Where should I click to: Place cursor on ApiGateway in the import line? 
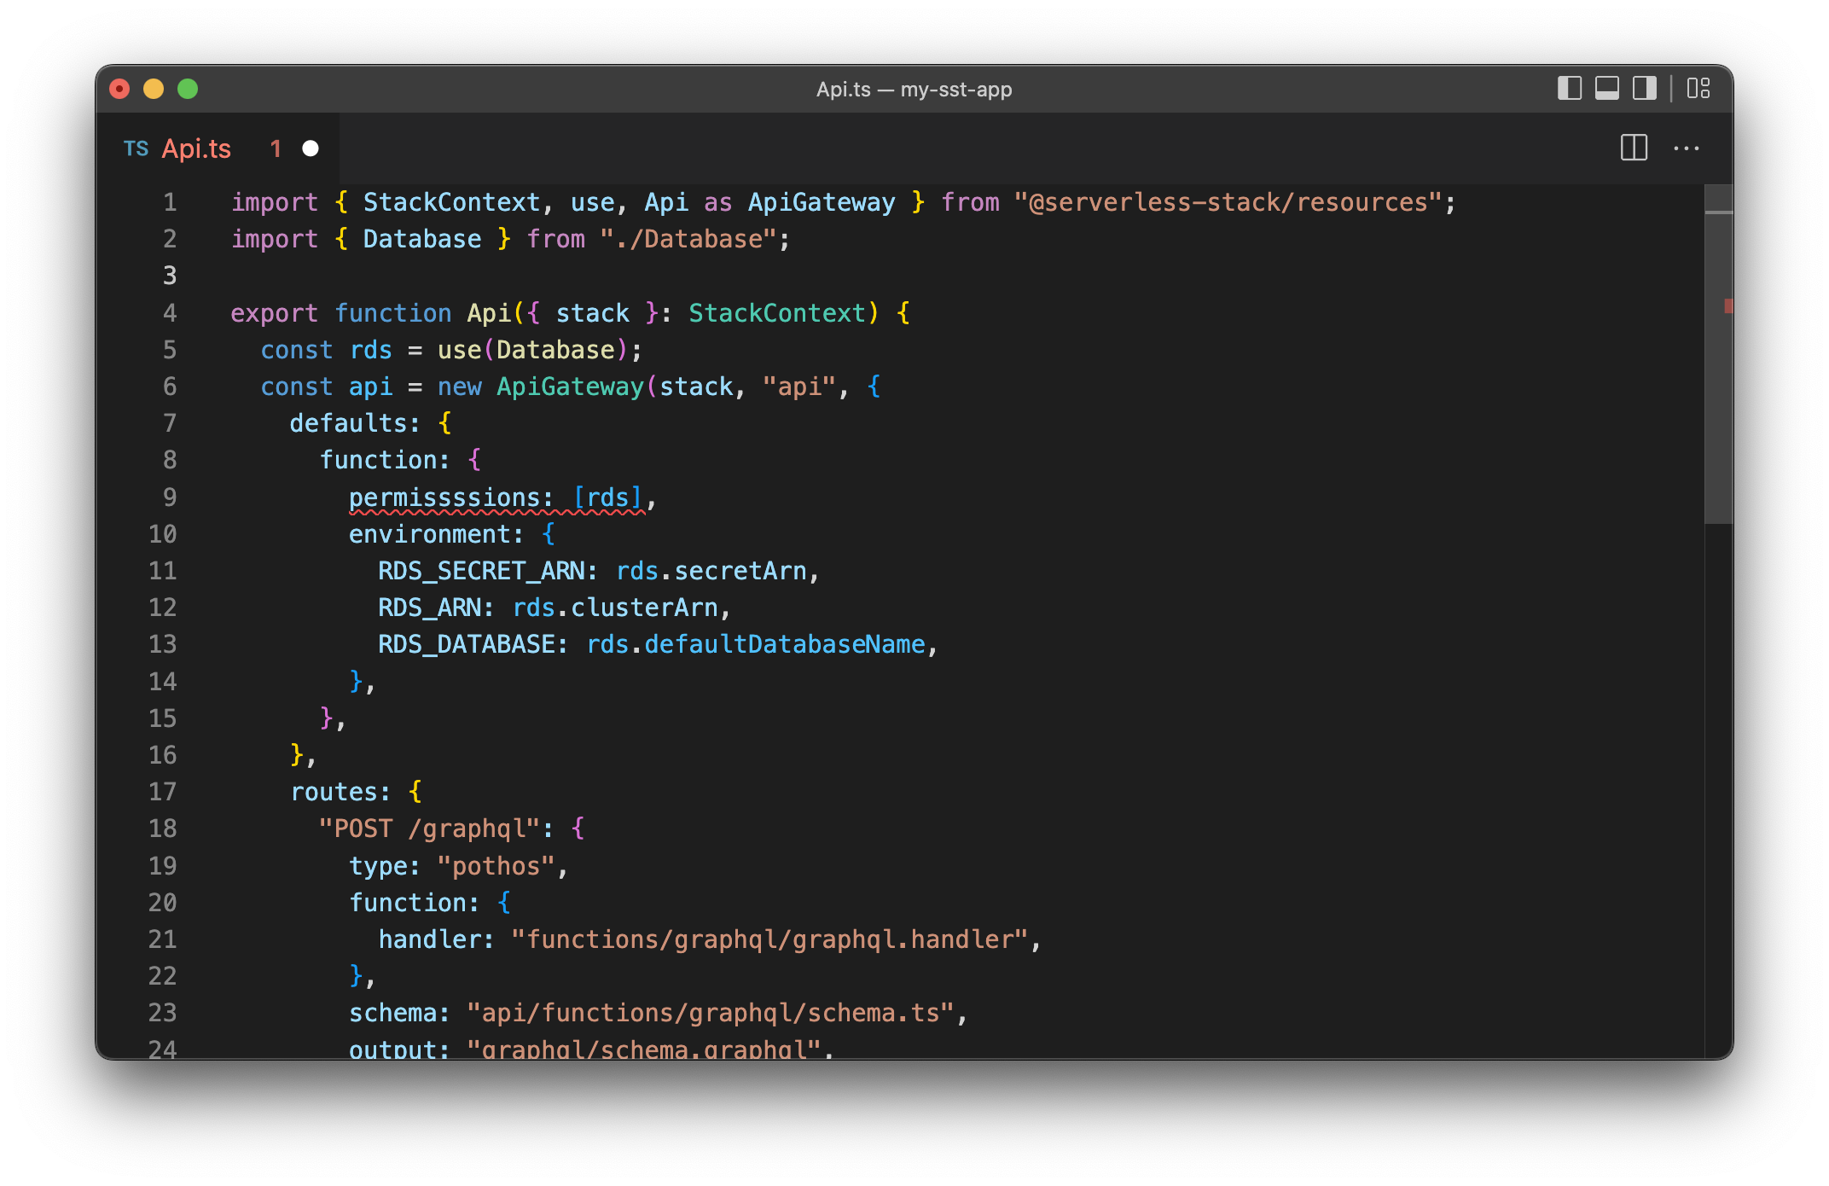(x=821, y=202)
